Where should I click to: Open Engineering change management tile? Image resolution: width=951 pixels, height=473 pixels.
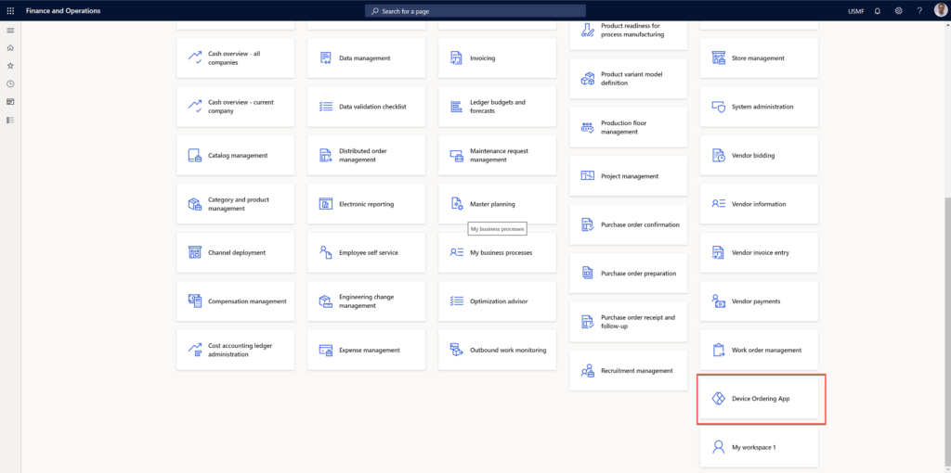(x=366, y=301)
